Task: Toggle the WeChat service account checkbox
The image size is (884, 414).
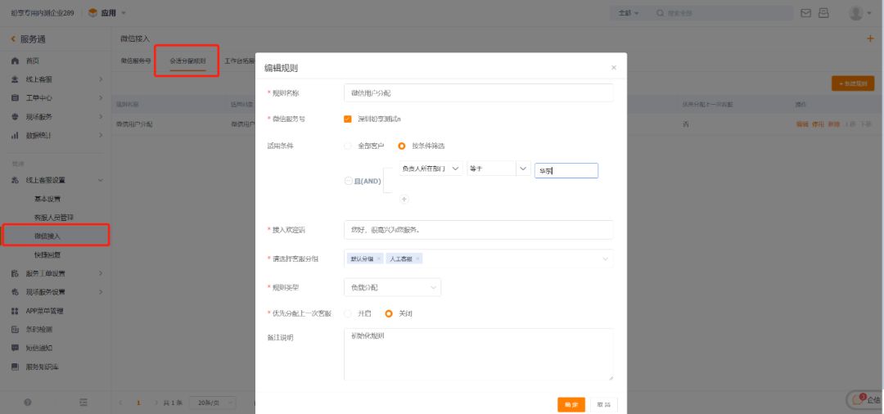Action: click(x=348, y=119)
